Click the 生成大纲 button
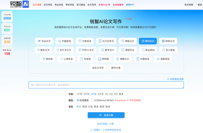Screen dimensions: 203x133 [106, 115]
